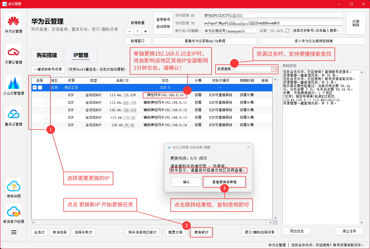
Task: Click the 登录账号 自动获取 button
Action: click(163, 23)
